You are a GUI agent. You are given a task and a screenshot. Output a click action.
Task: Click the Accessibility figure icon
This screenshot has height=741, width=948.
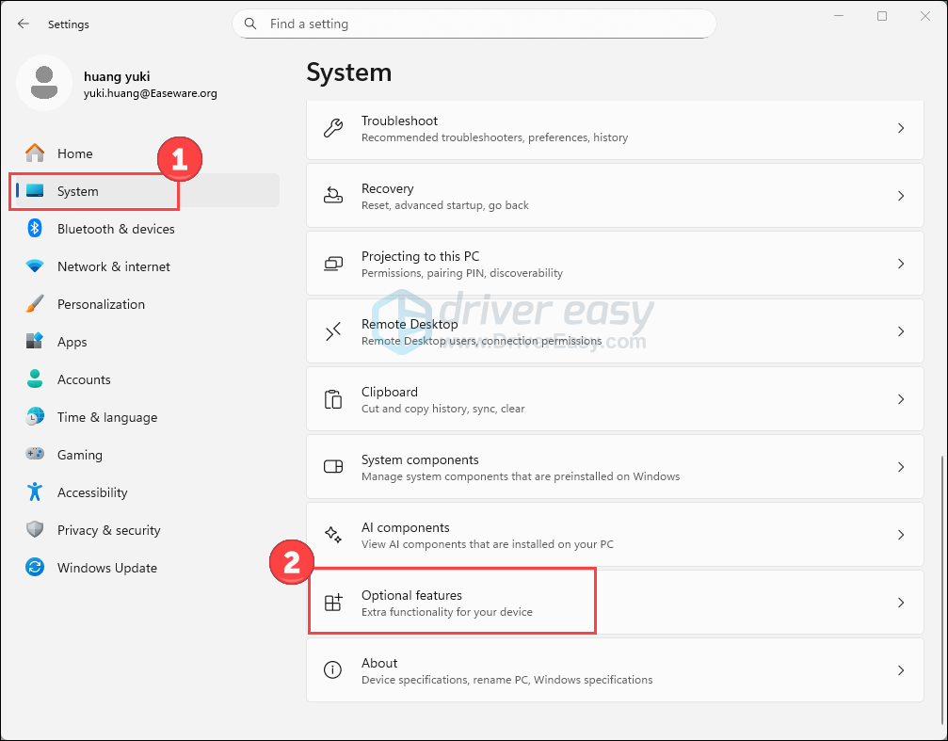tap(35, 492)
